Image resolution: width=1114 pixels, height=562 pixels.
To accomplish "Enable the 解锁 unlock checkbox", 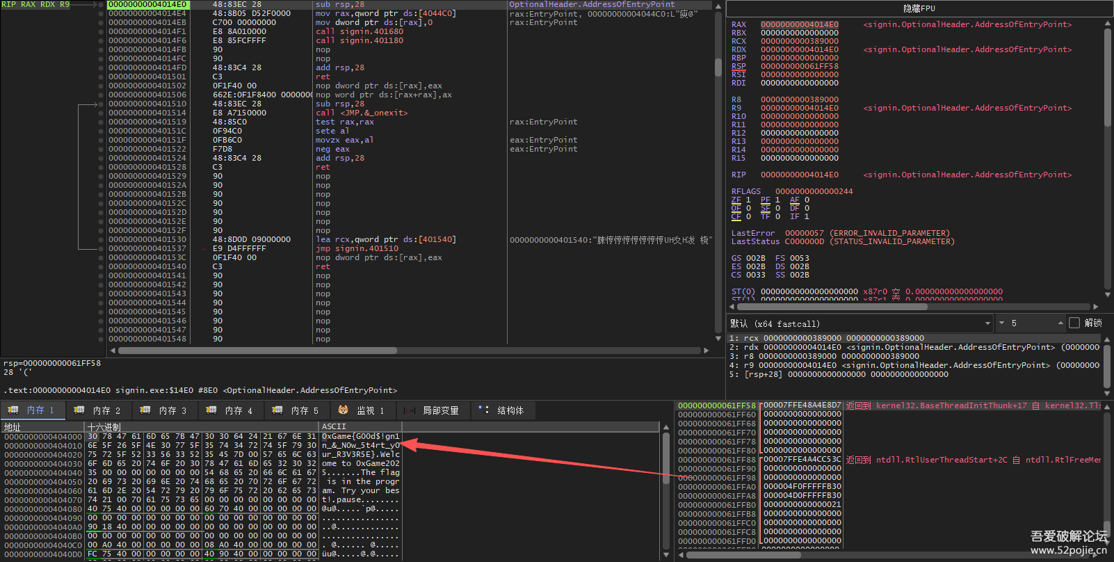I will click(x=1074, y=323).
